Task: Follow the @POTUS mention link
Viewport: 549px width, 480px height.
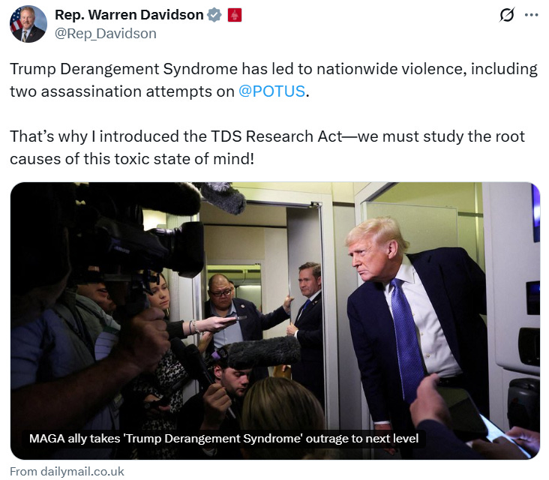Action: pyautogui.click(x=272, y=91)
